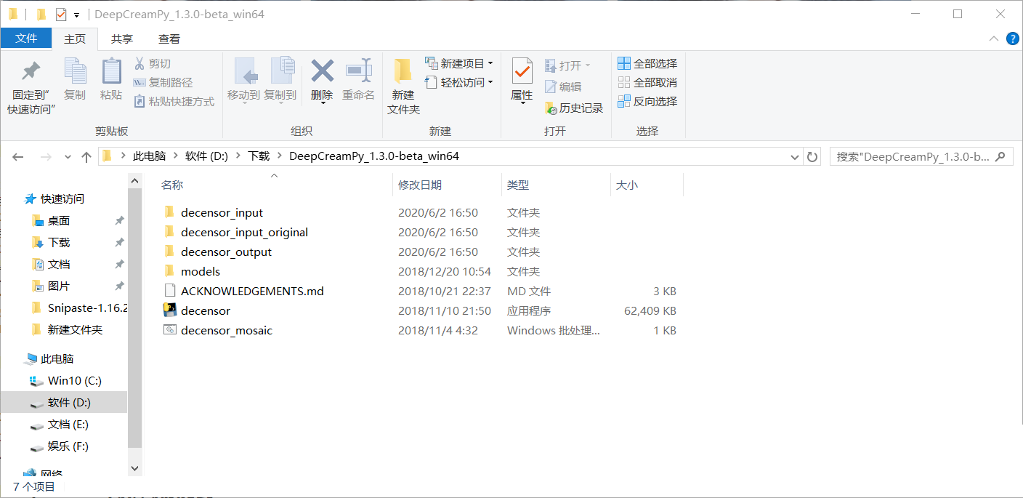Screen dimensions: 1023x498
Task: Switch to the 查看 ribbon tab
Action: coord(169,39)
